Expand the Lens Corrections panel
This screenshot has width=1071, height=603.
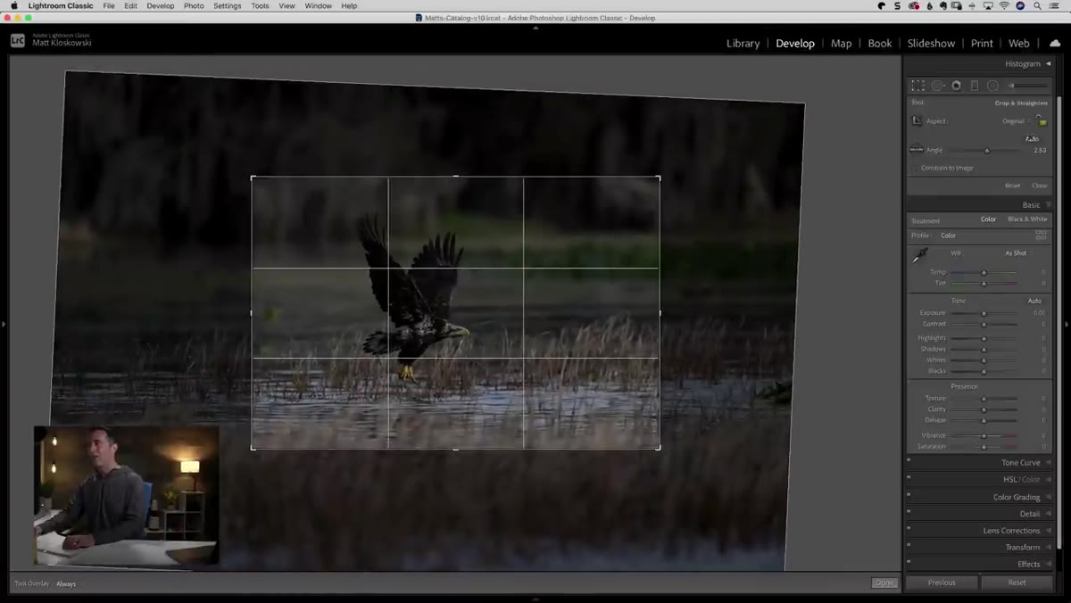[x=1048, y=531]
